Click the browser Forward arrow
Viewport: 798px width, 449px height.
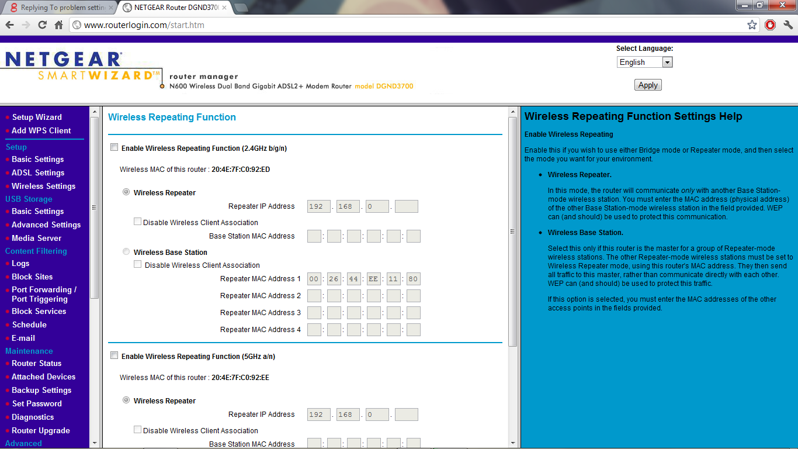pyautogui.click(x=26, y=25)
